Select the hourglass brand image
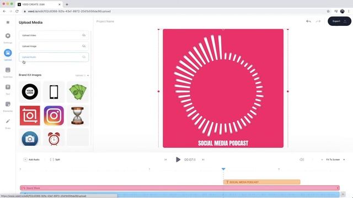 pos(78,116)
